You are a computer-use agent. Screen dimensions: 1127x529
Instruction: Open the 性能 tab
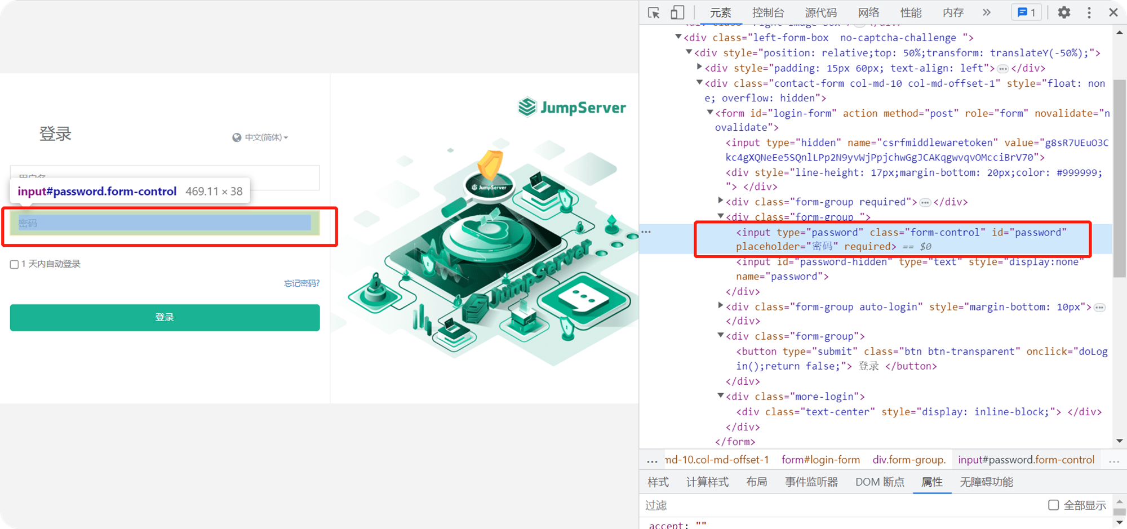pos(911,12)
